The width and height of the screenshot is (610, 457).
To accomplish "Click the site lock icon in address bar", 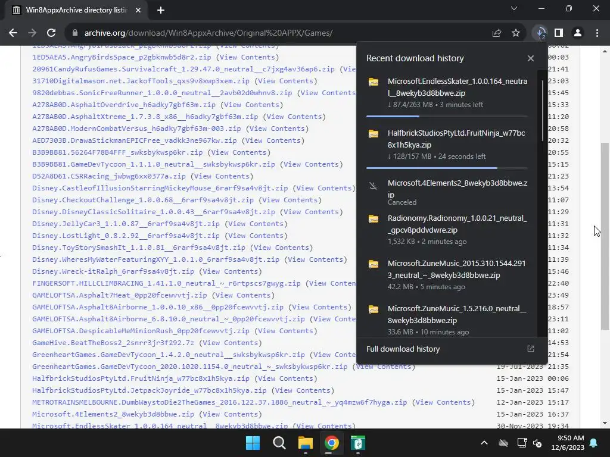I will (75, 33).
